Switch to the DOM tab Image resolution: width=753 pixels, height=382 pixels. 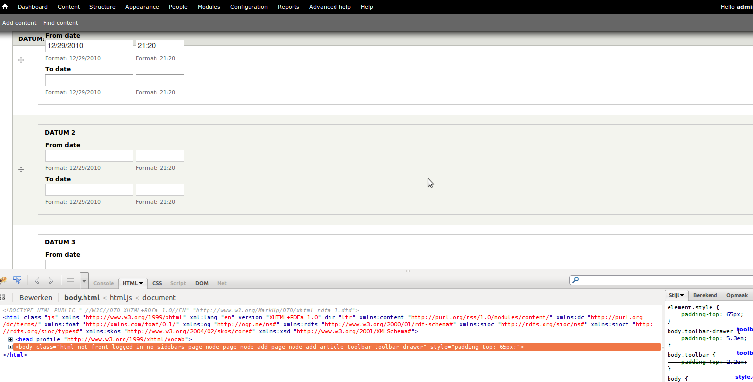pyautogui.click(x=202, y=283)
